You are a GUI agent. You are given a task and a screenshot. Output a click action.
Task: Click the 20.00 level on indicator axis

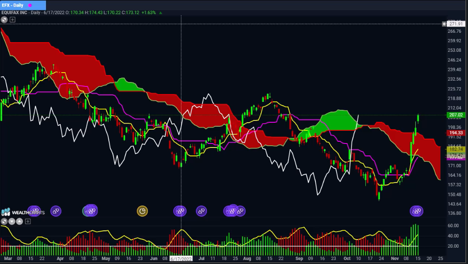click(453, 246)
